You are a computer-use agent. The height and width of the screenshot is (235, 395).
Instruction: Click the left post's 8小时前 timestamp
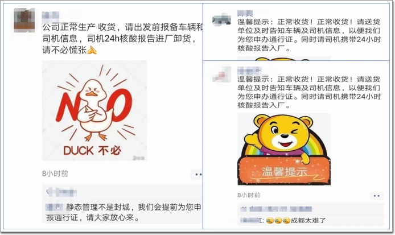(x=55, y=174)
